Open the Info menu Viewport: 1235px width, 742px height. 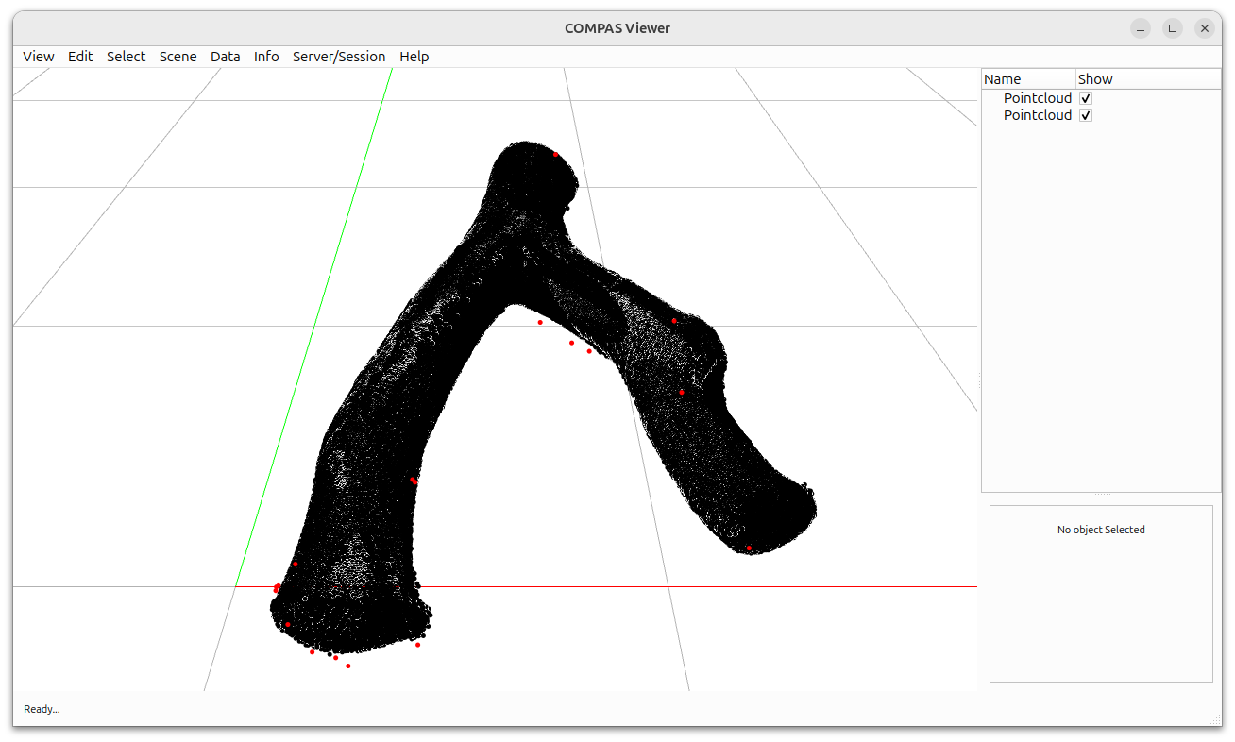(265, 57)
